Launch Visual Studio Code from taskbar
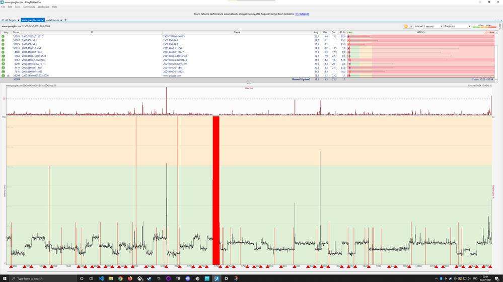 point(101,278)
